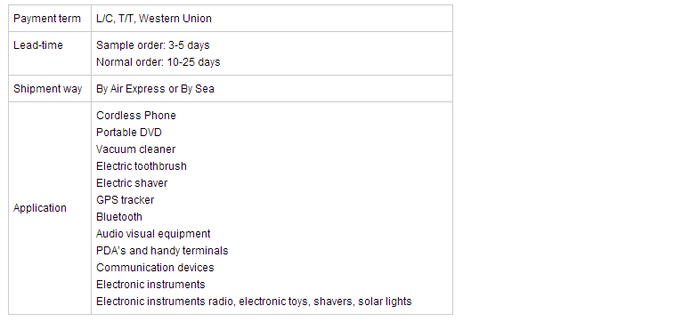Click the Portable DVD entry
Screen dimensions: 682x322
(129, 133)
